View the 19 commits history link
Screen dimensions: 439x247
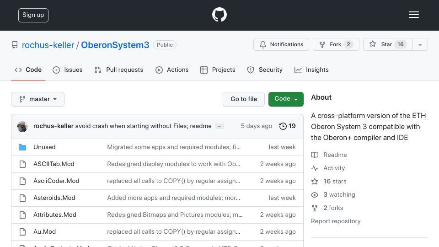pos(288,126)
